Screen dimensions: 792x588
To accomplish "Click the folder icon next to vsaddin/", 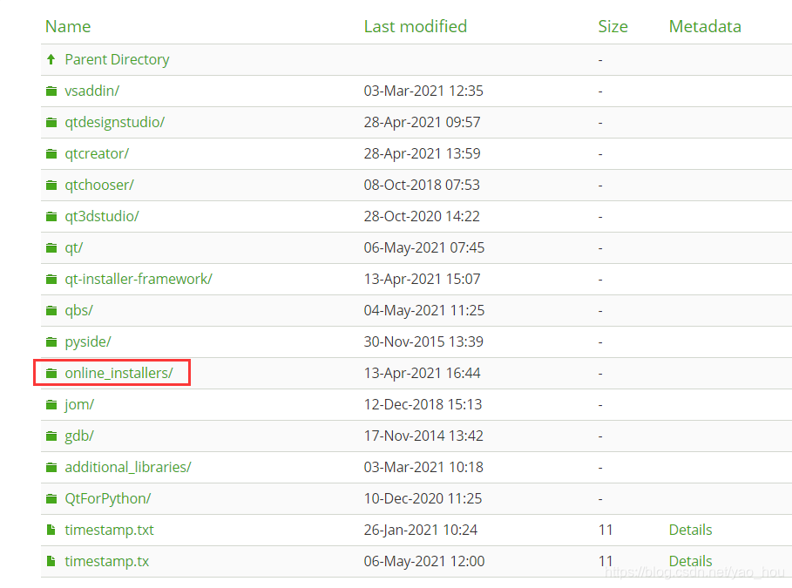I will click(51, 91).
